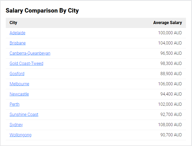Open the Adelaide city link
The image size is (192, 146).
coord(17,33)
